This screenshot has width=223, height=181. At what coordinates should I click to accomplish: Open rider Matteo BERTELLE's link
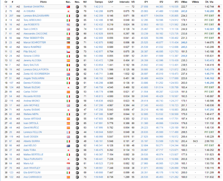pos(33,155)
